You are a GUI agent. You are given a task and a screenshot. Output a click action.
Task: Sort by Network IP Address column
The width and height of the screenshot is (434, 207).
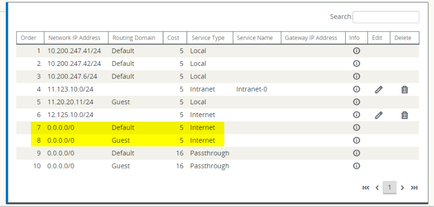click(x=76, y=38)
